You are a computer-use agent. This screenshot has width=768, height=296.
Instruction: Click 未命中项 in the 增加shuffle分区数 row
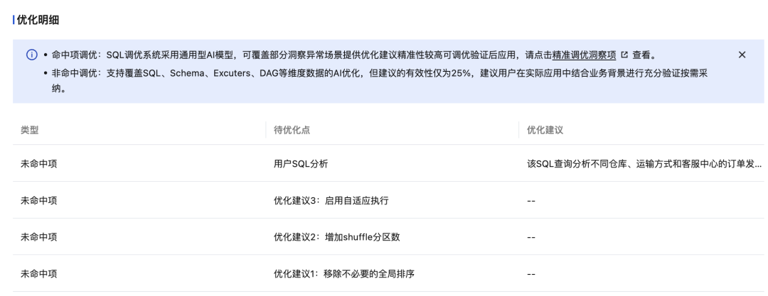click(38, 237)
